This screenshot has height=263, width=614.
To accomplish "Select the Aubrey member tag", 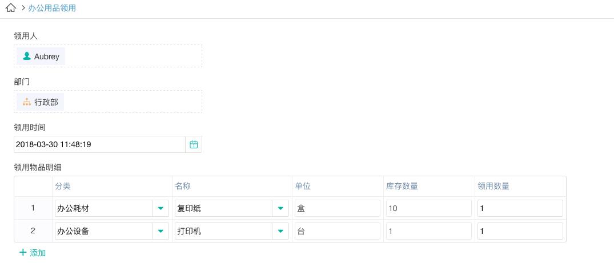I will pos(41,56).
